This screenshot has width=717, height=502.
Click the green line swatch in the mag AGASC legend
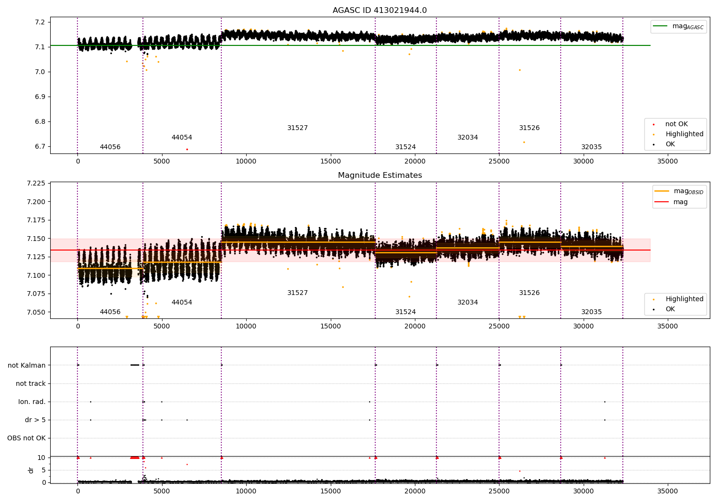(660, 26)
